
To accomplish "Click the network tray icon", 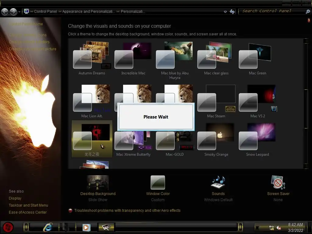I will tap(271, 228).
